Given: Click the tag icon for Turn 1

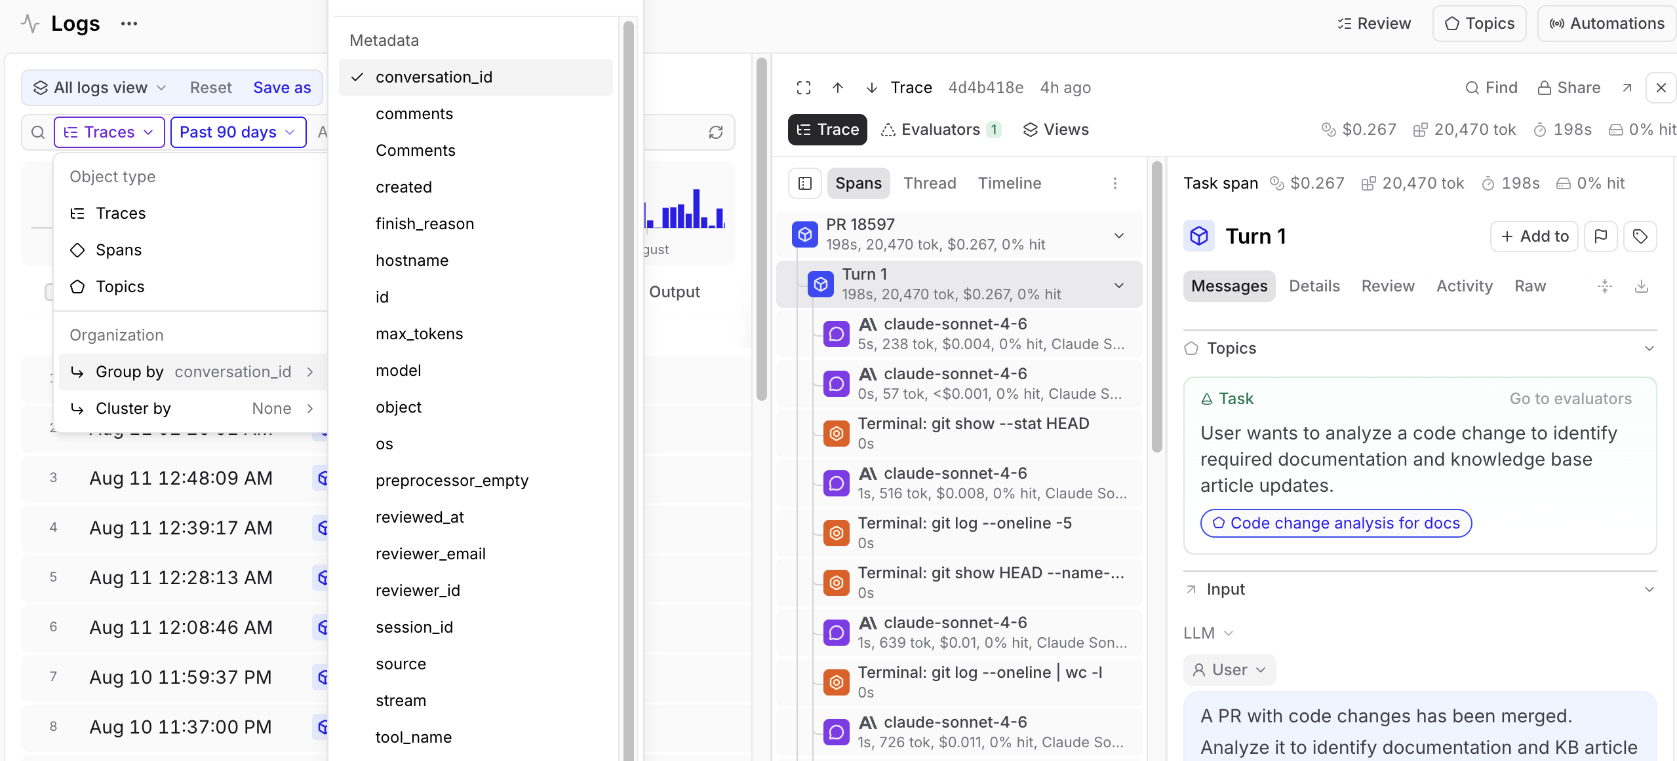Looking at the screenshot, I should click(1640, 236).
